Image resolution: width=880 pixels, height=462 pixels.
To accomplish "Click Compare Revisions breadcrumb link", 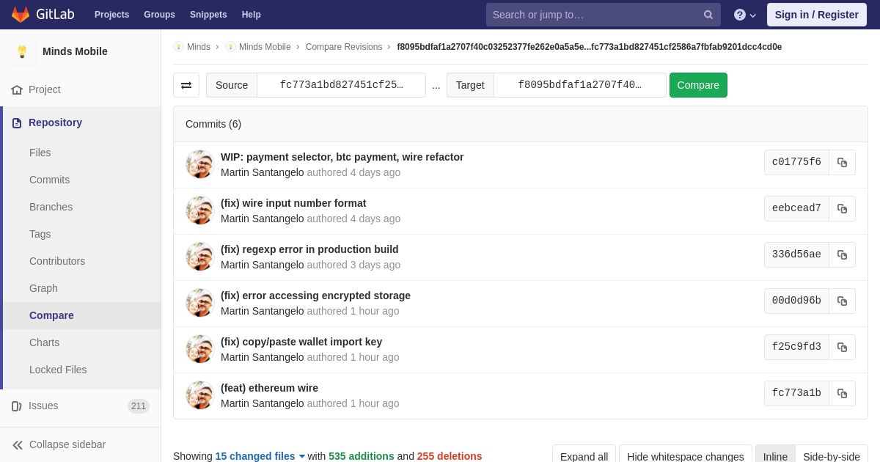I will coord(344,47).
